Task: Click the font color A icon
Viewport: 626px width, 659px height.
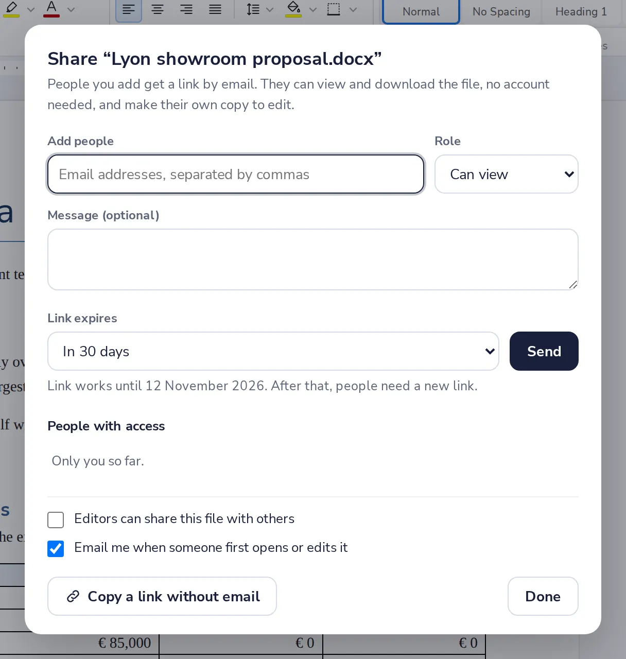Action: pos(51,9)
